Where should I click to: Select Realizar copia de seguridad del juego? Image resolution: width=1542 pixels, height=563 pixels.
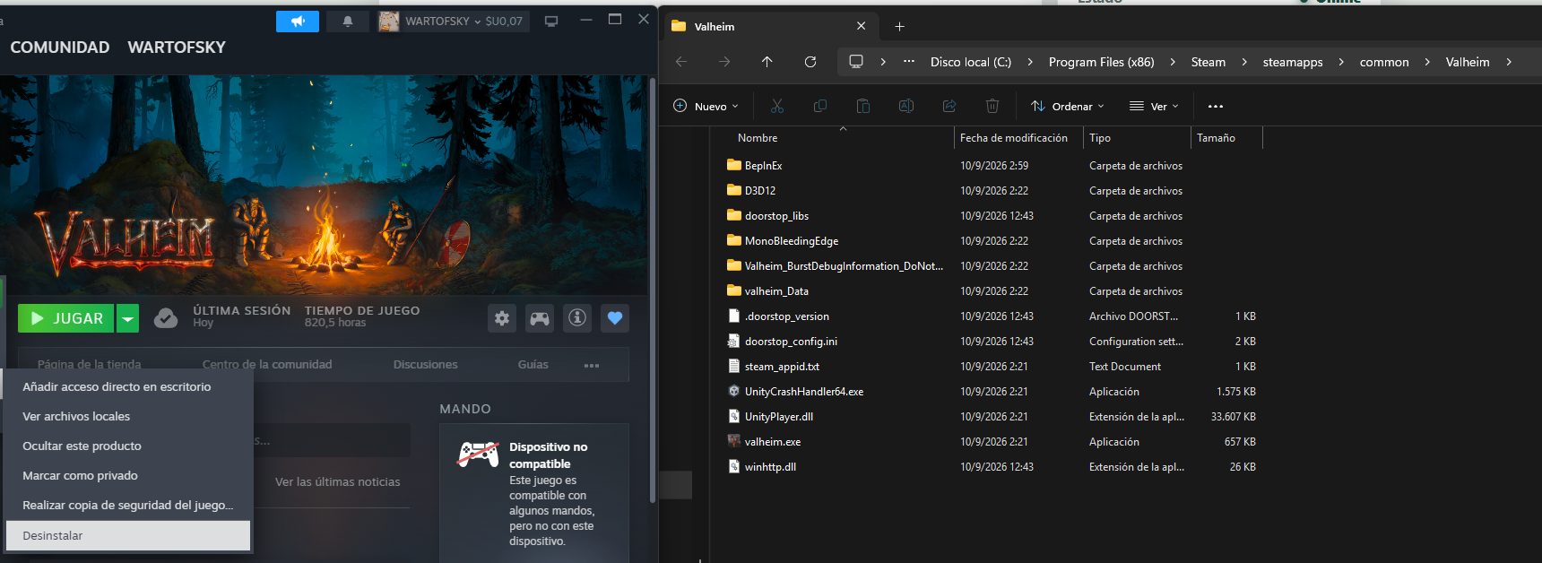coord(127,505)
